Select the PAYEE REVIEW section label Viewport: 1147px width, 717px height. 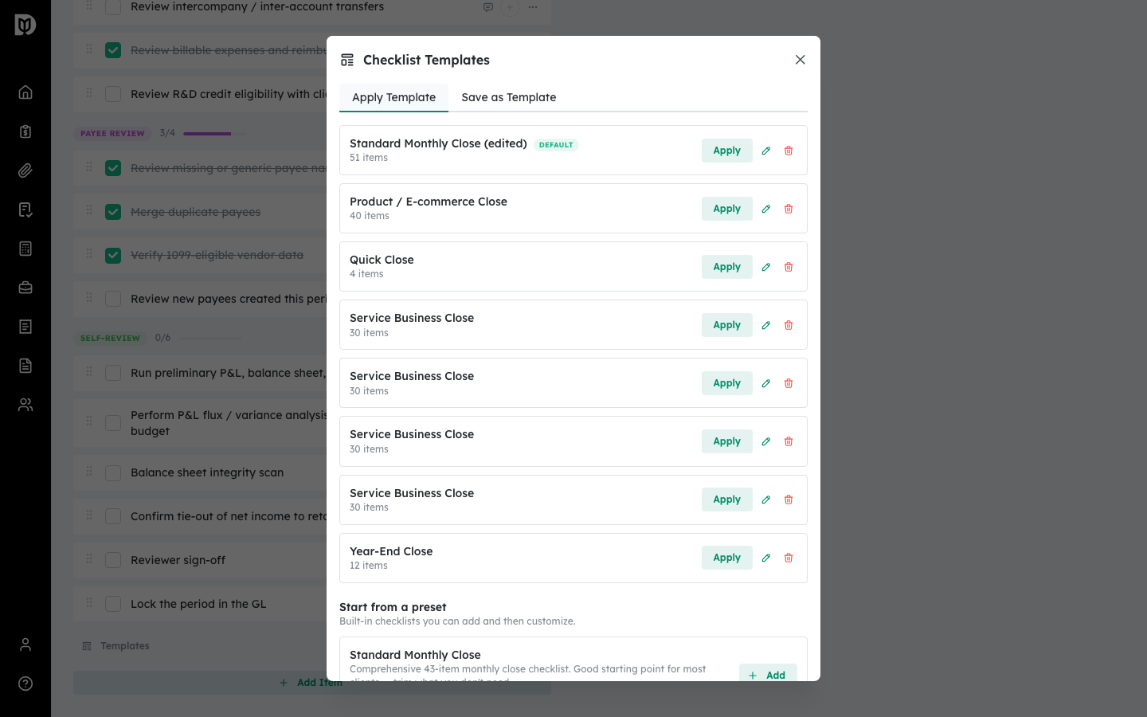(x=112, y=134)
